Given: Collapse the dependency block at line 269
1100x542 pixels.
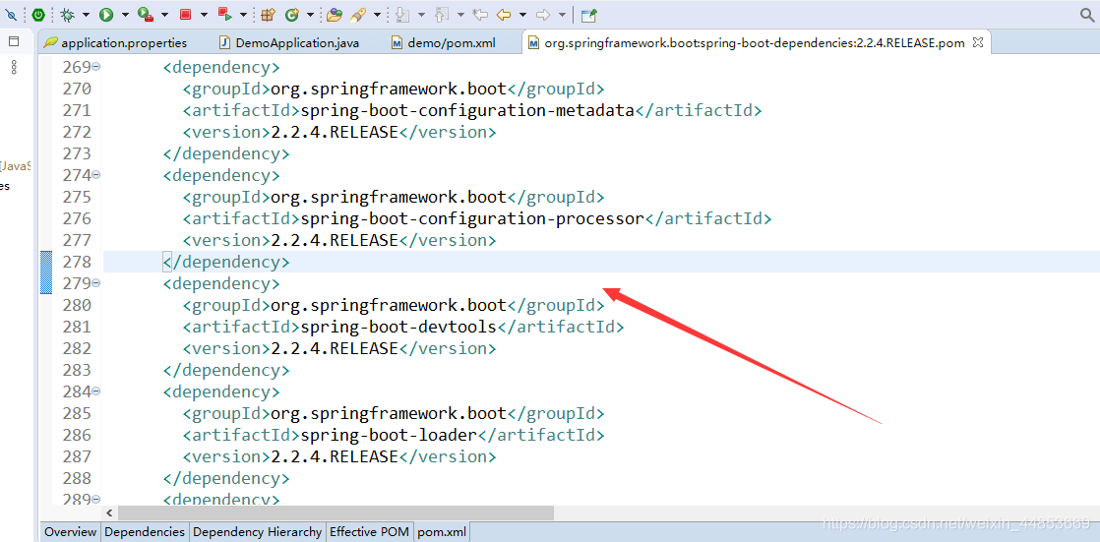Looking at the screenshot, I should coord(96,67).
